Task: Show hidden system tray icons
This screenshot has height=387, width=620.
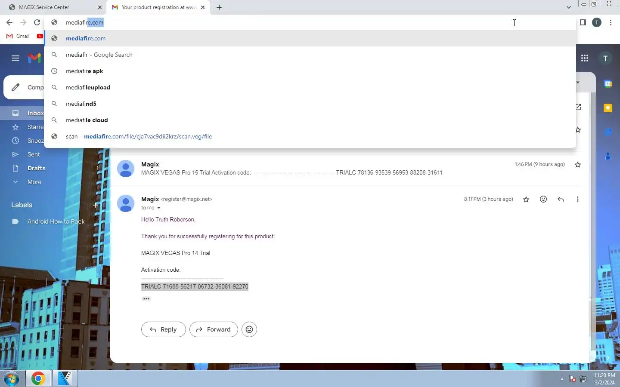Action: tap(562, 379)
